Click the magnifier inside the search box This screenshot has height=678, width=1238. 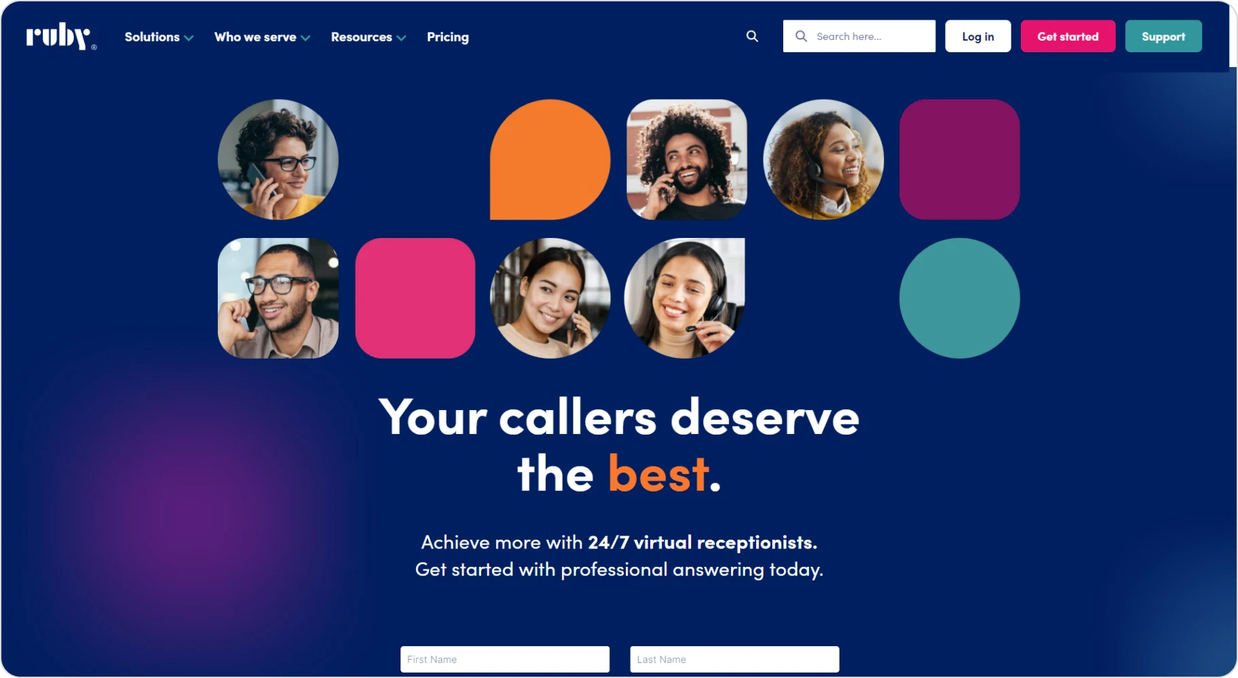click(801, 36)
